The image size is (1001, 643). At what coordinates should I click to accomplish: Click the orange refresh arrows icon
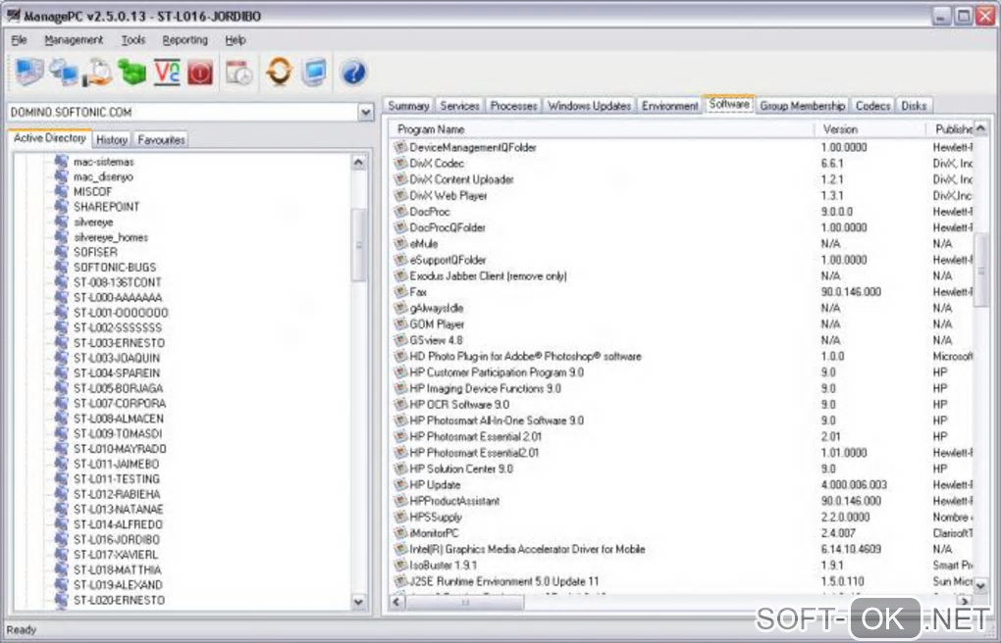click(x=279, y=72)
